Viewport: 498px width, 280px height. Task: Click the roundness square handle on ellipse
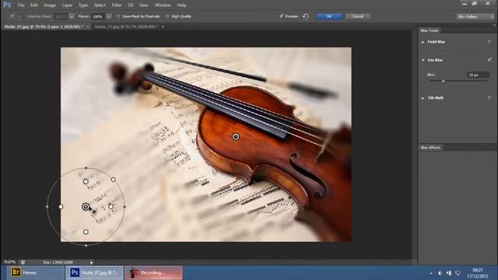click(x=114, y=180)
